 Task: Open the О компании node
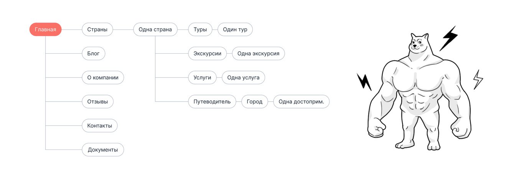coord(103,77)
